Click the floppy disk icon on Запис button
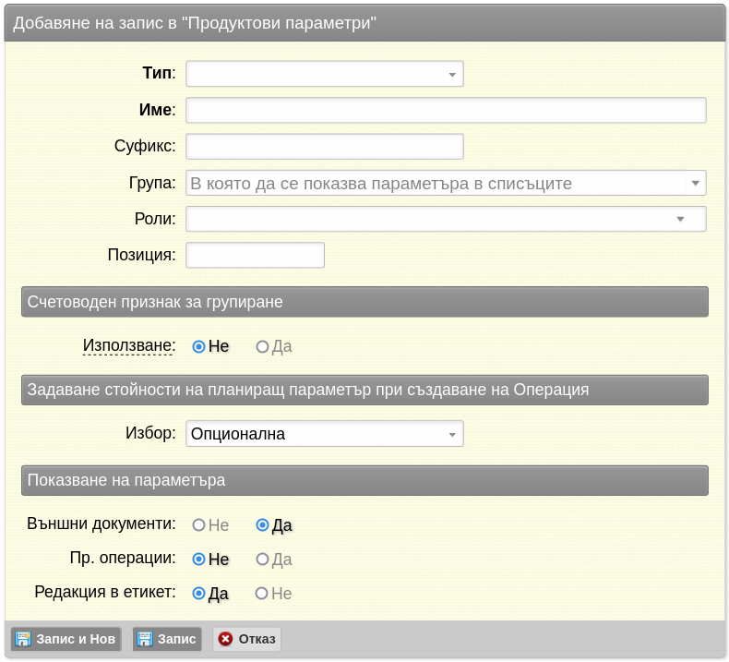Viewport: 729px width, 662px height. click(x=144, y=639)
